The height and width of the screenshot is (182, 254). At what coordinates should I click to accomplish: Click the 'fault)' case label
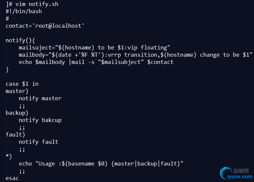click(x=15, y=135)
